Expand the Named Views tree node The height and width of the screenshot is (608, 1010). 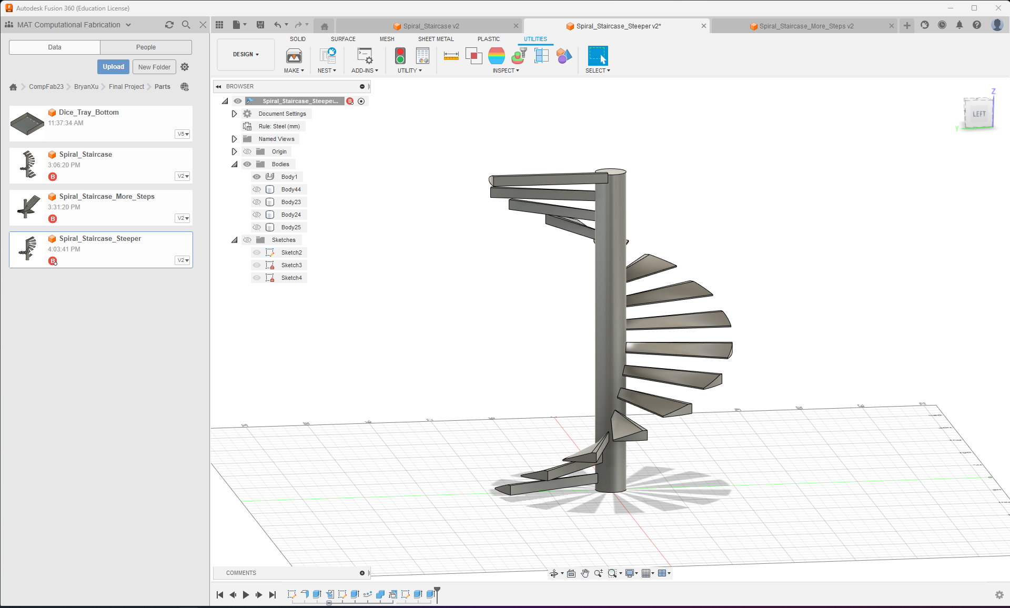[x=235, y=139]
